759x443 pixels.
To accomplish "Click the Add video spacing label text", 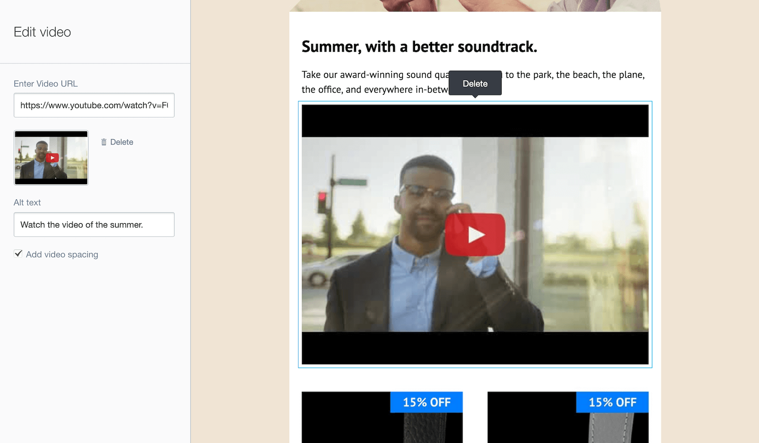I will click(x=62, y=254).
